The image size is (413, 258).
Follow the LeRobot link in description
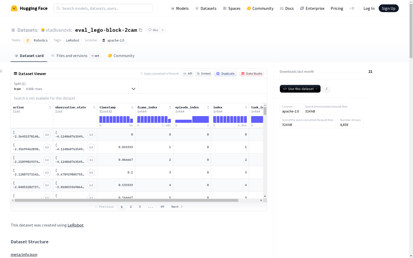(x=75, y=225)
